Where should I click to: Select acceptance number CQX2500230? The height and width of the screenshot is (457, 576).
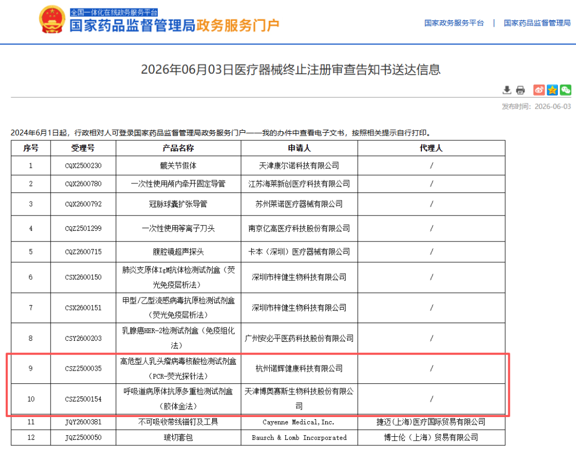pyautogui.click(x=83, y=166)
